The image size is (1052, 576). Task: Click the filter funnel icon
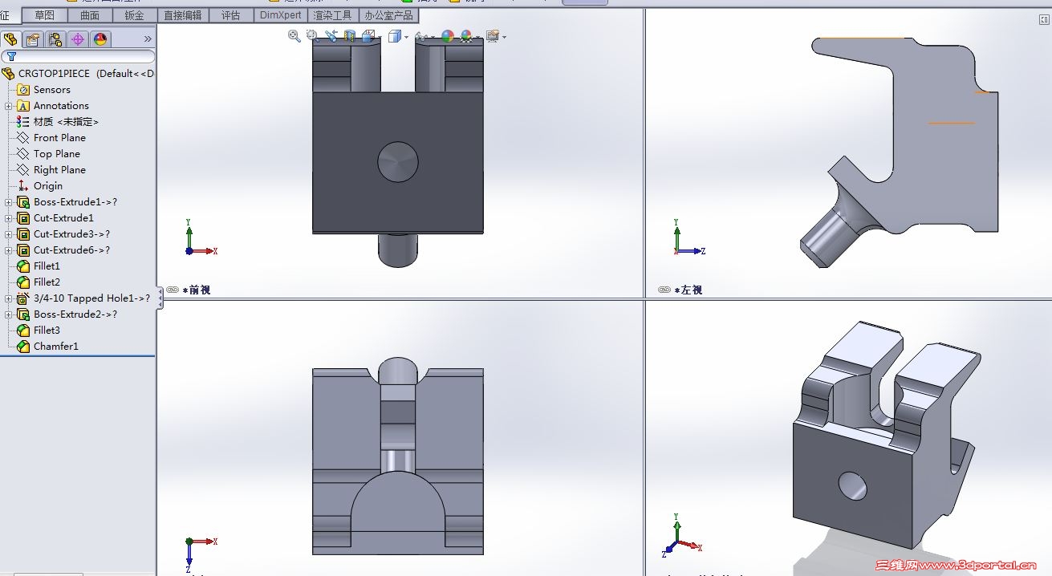coord(11,56)
